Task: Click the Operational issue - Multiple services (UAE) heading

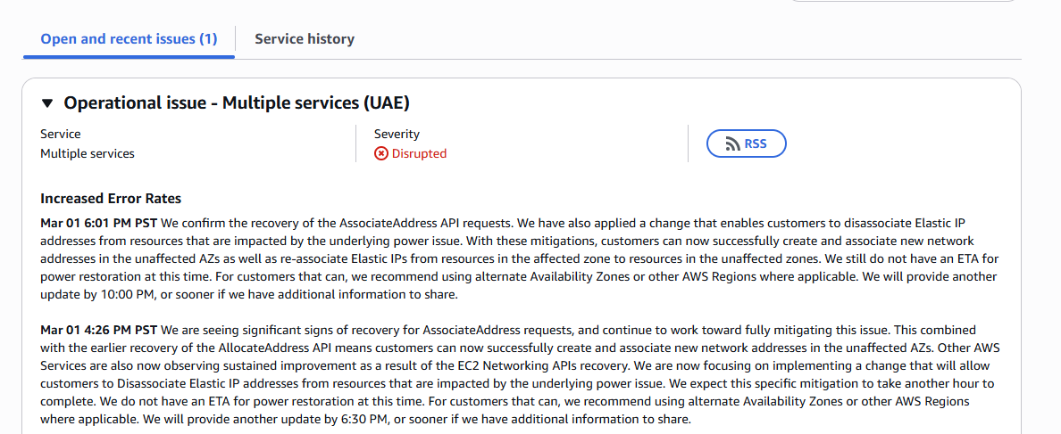Action: click(x=236, y=103)
